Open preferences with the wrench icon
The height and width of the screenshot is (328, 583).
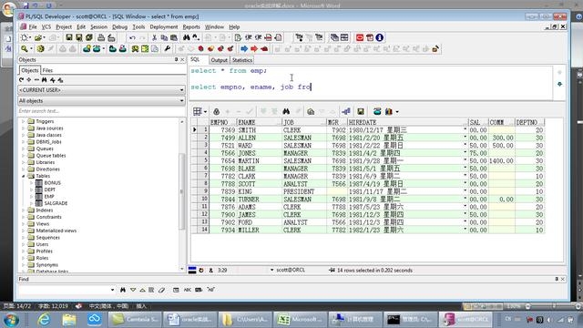click(x=168, y=48)
